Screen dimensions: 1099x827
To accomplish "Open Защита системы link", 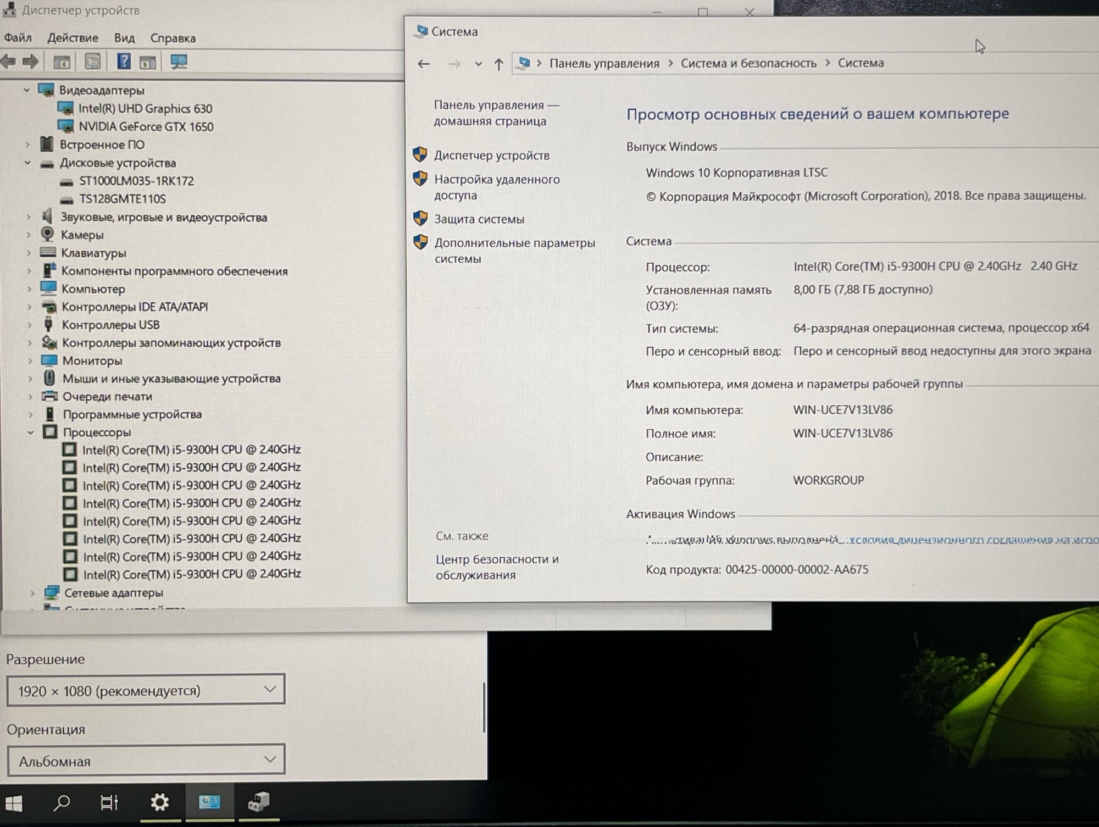I will 479,219.
